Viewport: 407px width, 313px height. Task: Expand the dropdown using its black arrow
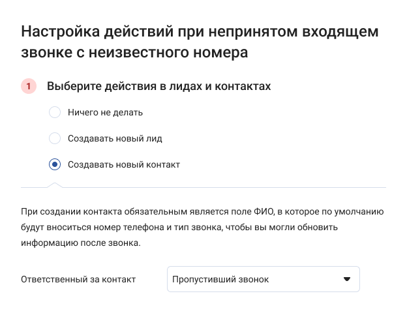pyautogui.click(x=347, y=280)
